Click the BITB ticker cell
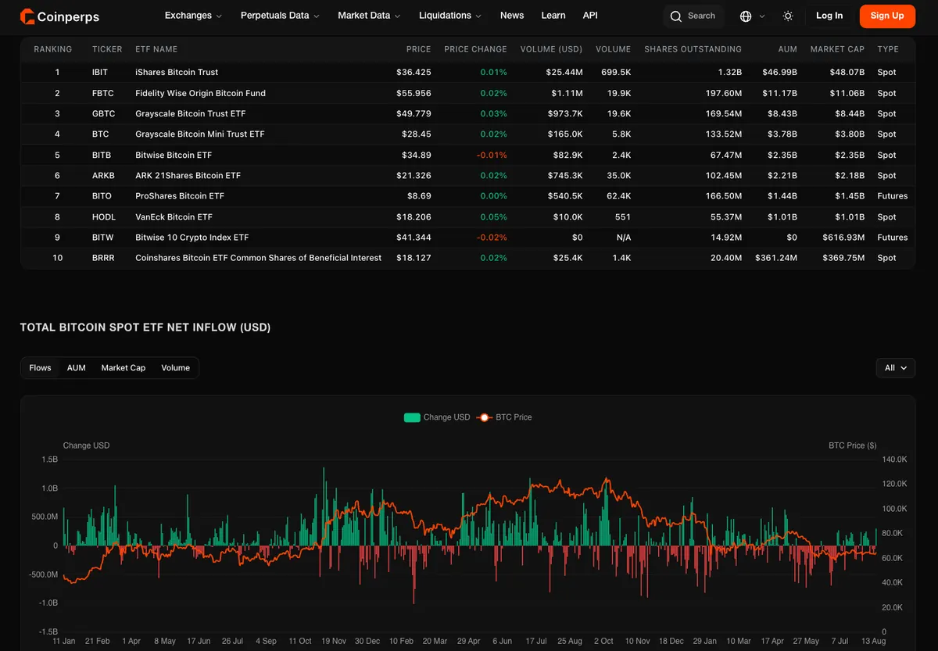This screenshot has width=938, height=651. coord(102,155)
